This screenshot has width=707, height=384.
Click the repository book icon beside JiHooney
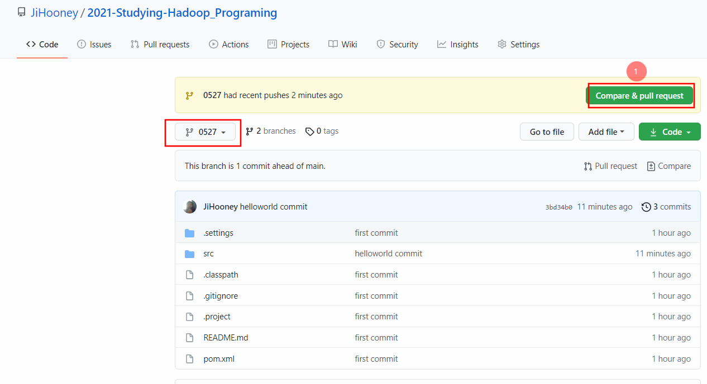[21, 12]
